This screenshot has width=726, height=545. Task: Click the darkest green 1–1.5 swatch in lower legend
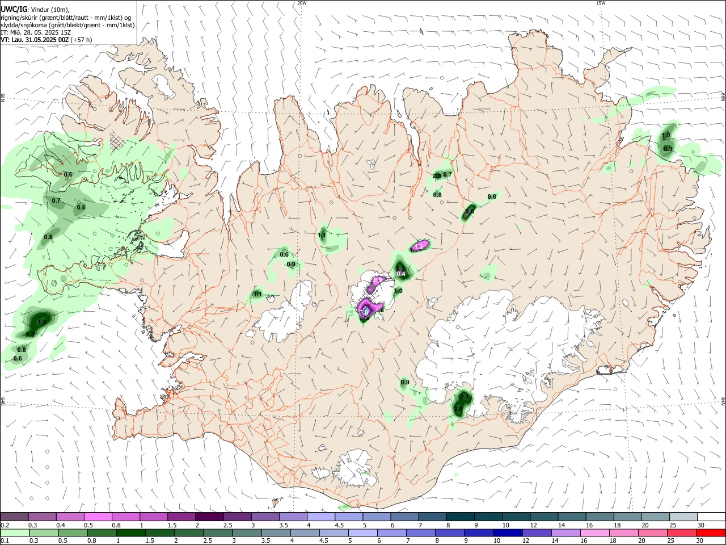pyautogui.click(x=131, y=533)
